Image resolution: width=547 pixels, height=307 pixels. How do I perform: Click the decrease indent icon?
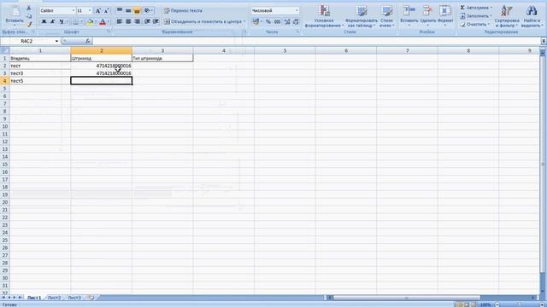coord(147,21)
